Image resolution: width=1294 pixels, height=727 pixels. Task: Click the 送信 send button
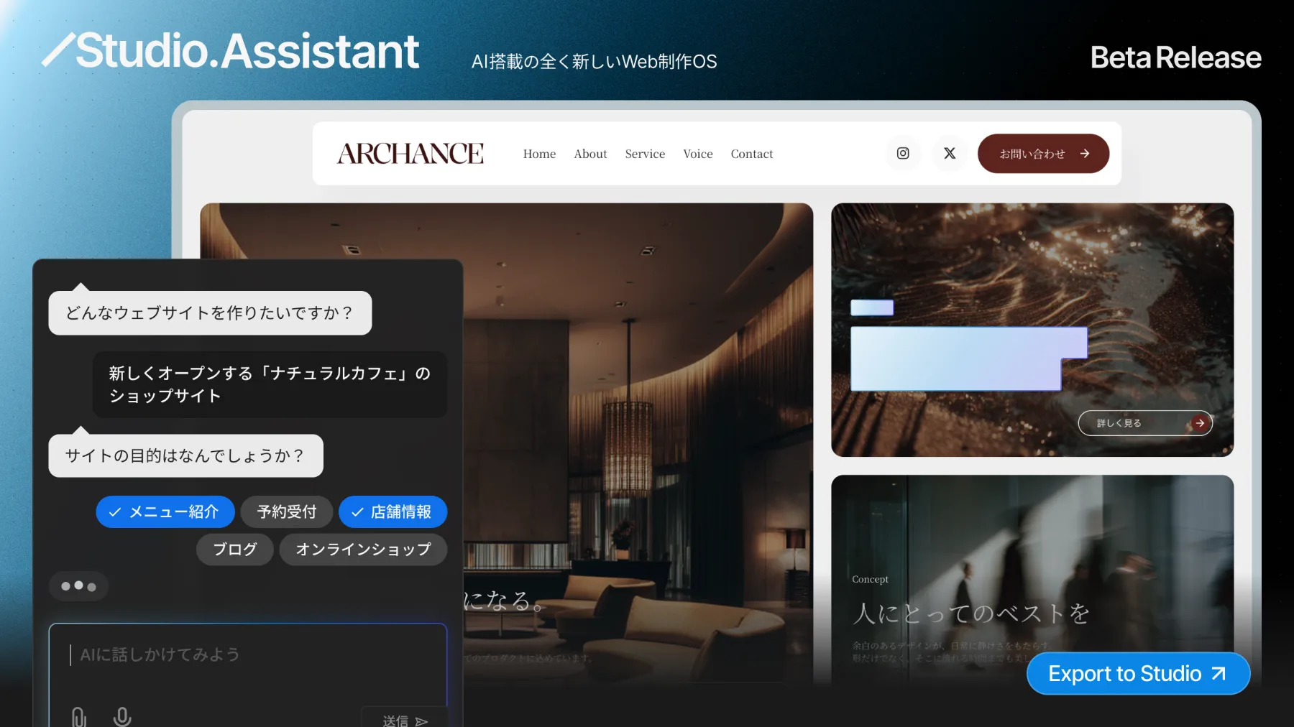tap(405, 718)
